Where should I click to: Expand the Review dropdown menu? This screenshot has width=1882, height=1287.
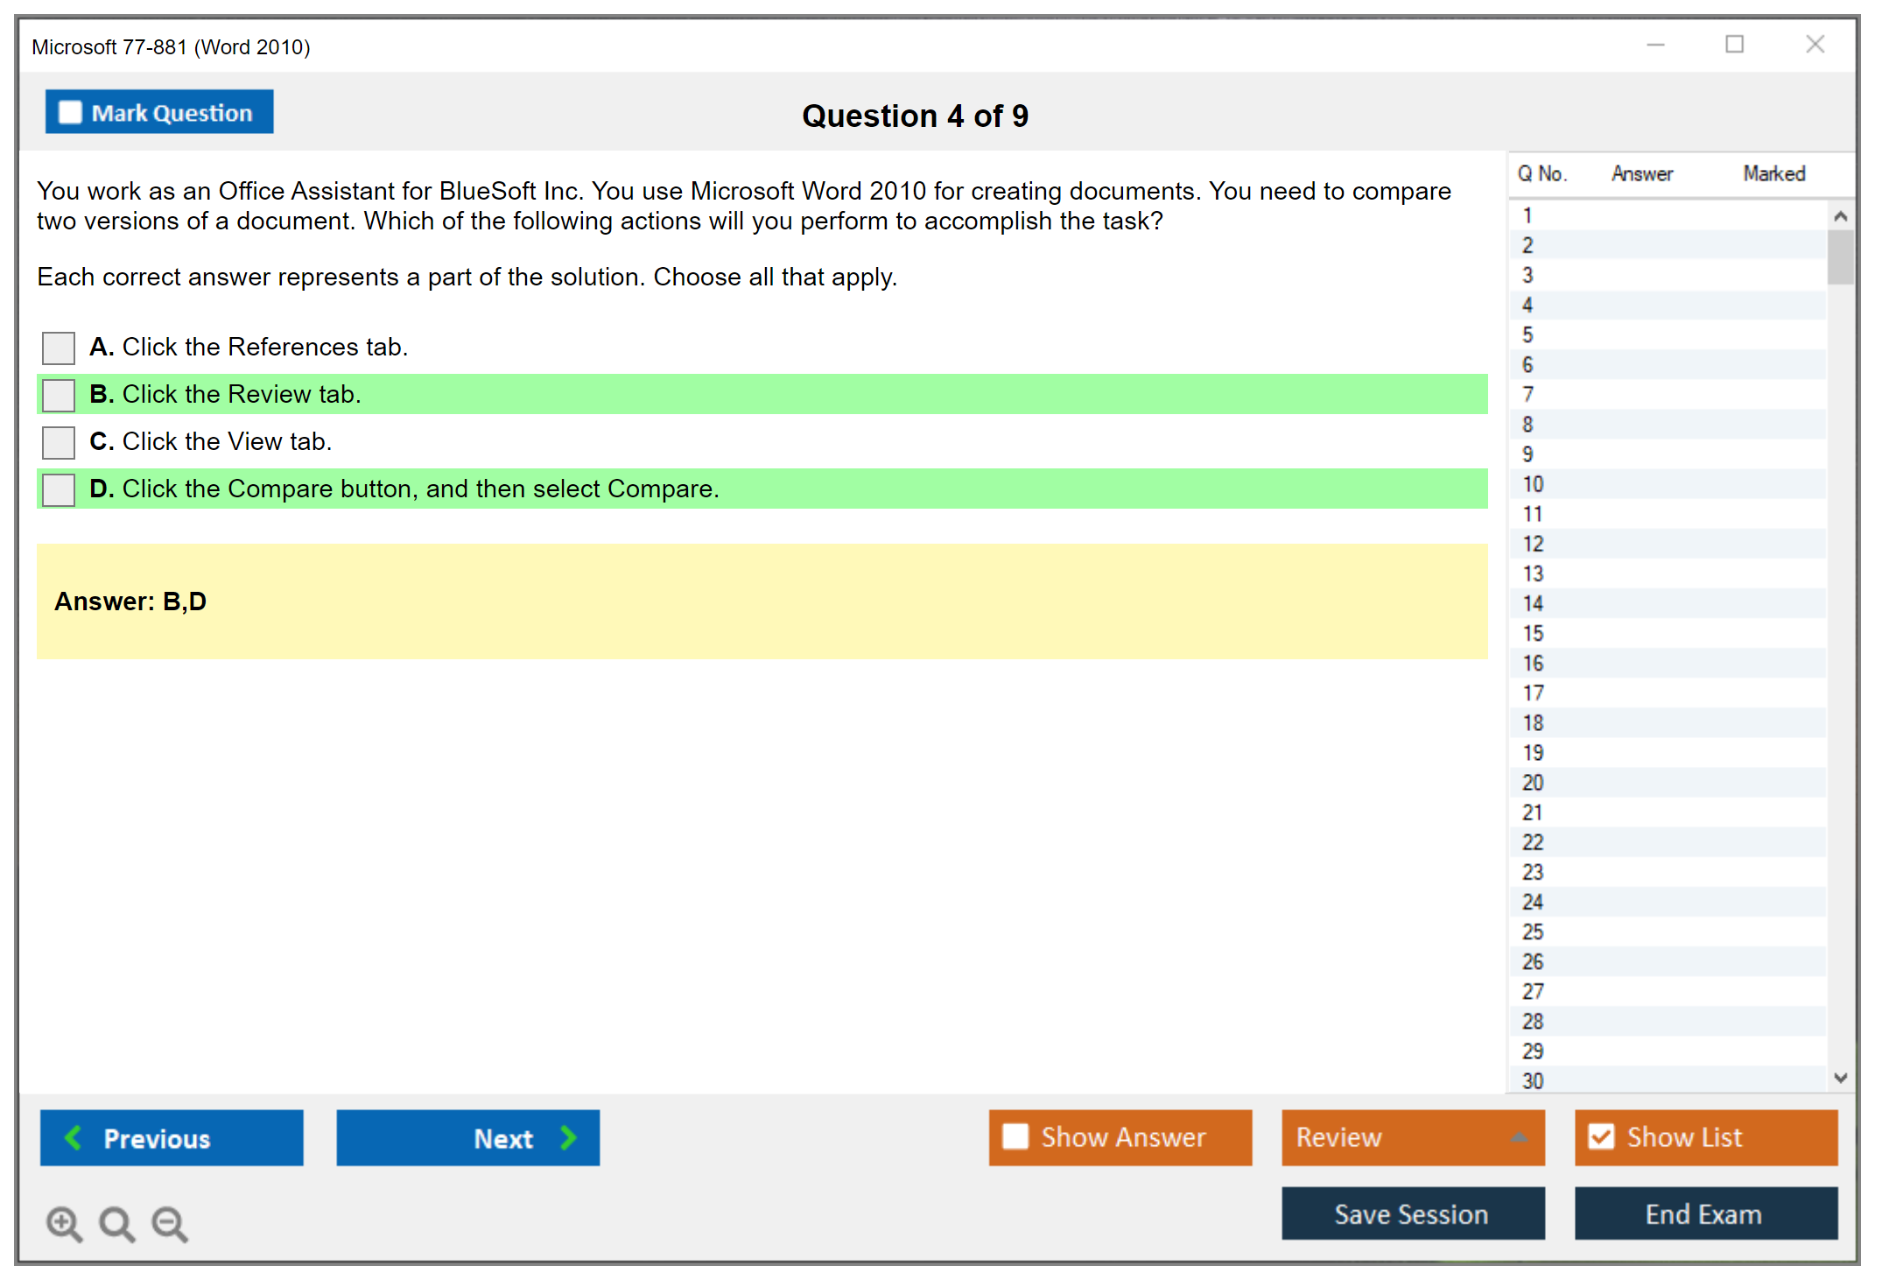(1519, 1137)
